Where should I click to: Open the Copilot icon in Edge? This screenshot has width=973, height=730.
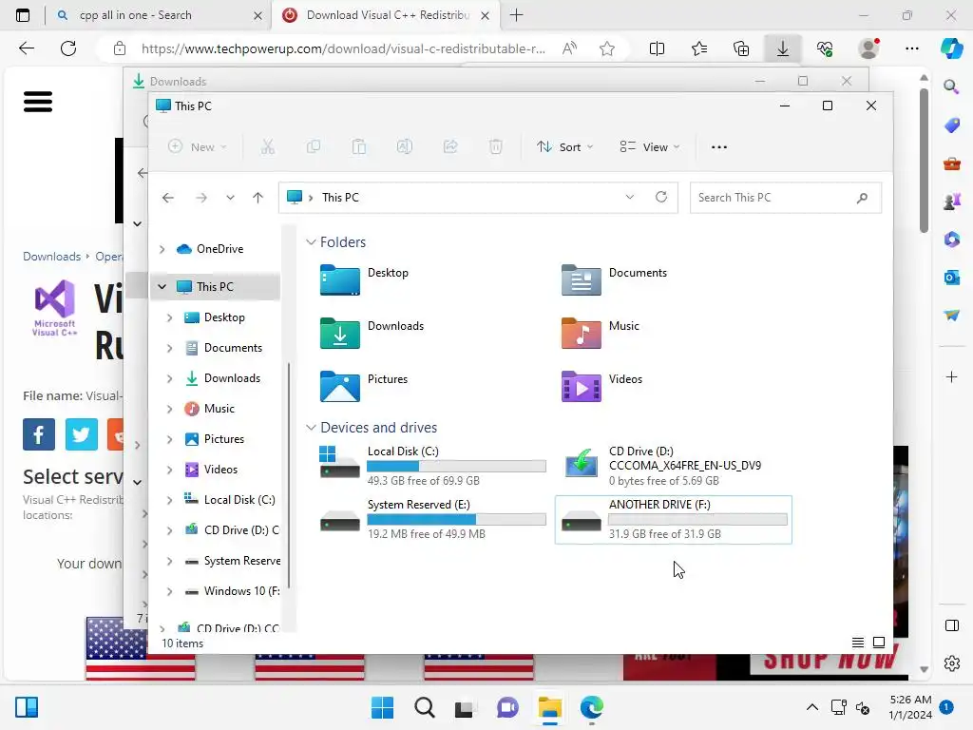click(x=951, y=48)
